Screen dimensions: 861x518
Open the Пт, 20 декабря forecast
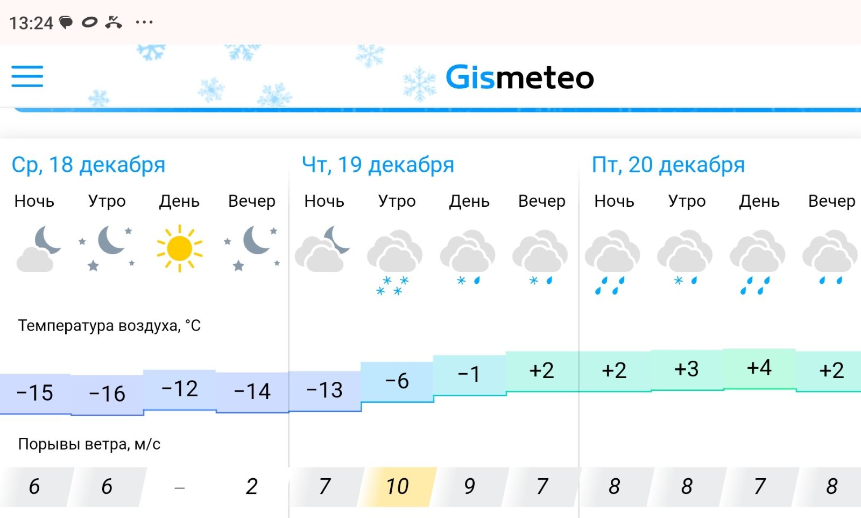[x=668, y=165]
